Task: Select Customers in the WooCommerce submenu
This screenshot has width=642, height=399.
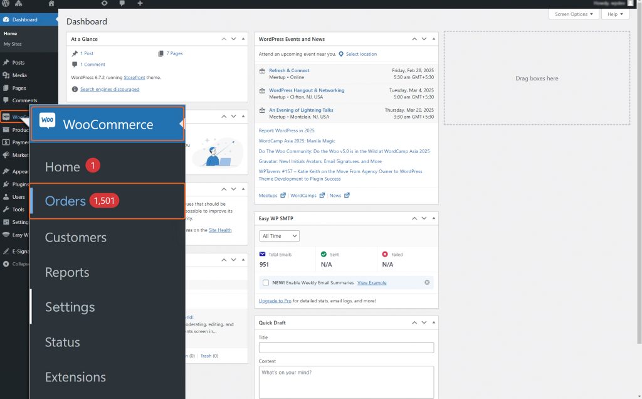Action: point(75,237)
